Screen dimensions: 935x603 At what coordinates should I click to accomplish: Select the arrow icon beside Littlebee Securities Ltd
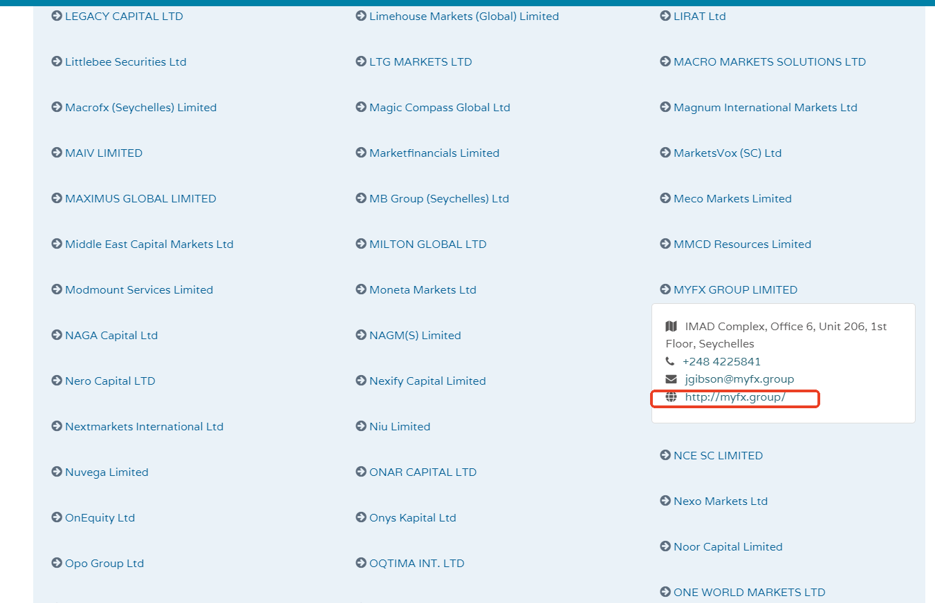57,61
